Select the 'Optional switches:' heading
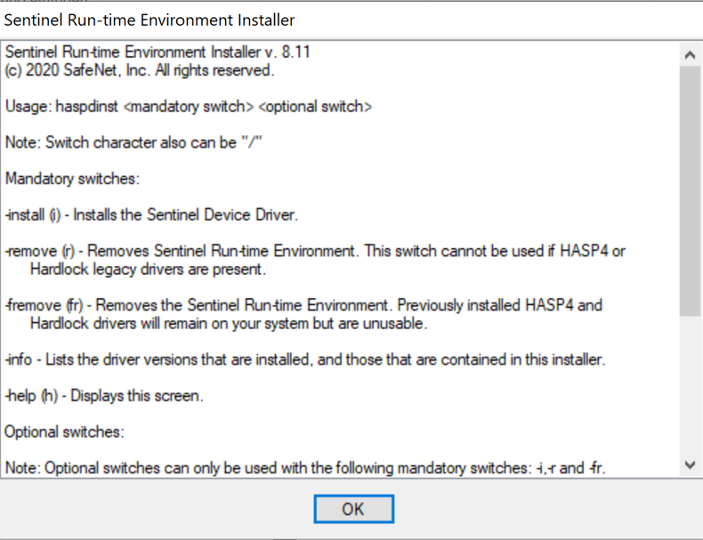 click(x=64, y=432)
